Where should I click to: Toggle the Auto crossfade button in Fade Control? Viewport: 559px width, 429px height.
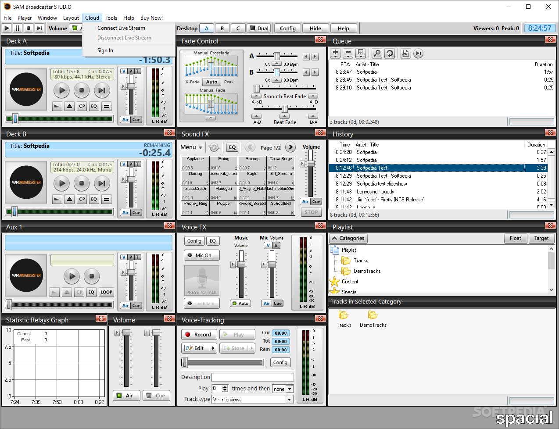point(212,82)
